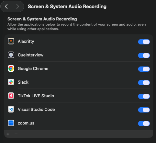Viewport: 156px width, 143px height.
Task: Disable Visual Studio Code recording toggle
Action: 144,110
